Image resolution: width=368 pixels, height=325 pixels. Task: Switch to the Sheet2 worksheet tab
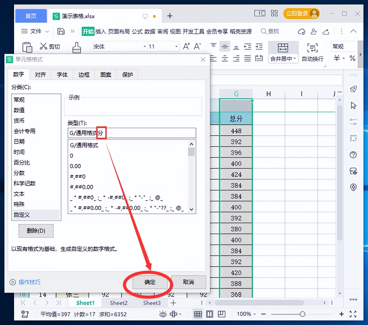click(118, 303)
